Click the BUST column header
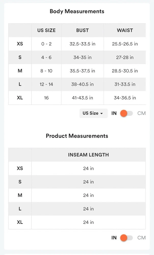 (x=82, y=30)
